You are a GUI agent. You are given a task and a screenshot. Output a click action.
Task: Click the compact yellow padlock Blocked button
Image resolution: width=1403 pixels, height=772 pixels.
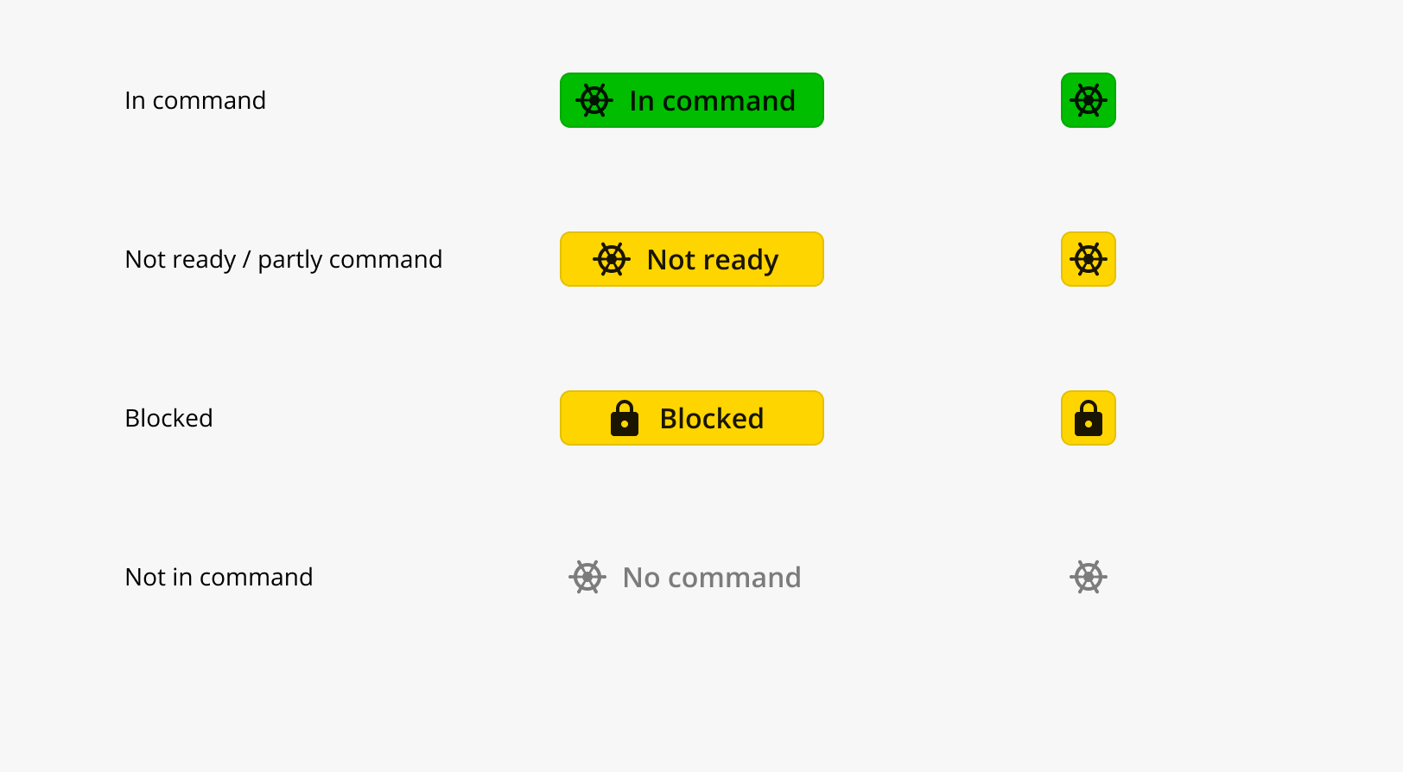[1089, 418]
